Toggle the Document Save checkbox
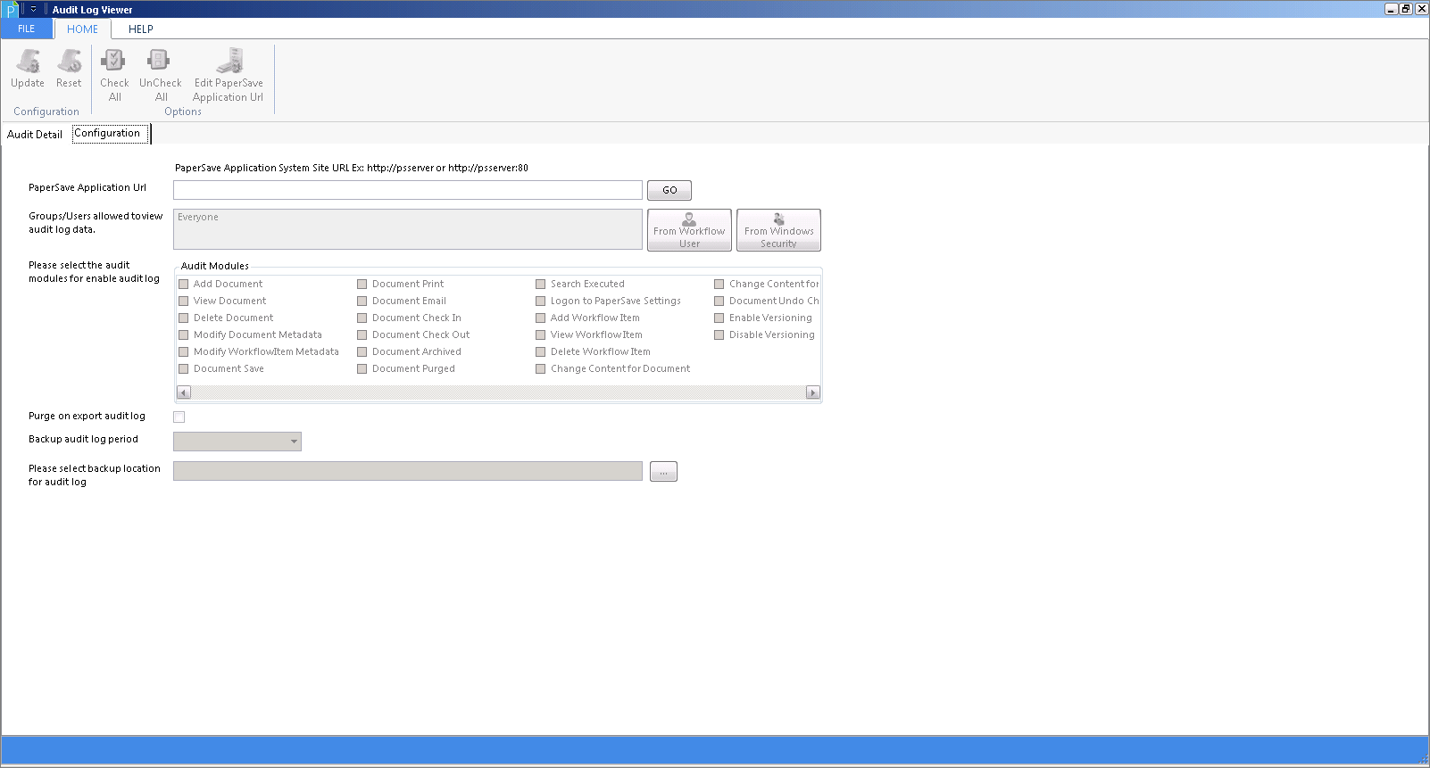 184,368
